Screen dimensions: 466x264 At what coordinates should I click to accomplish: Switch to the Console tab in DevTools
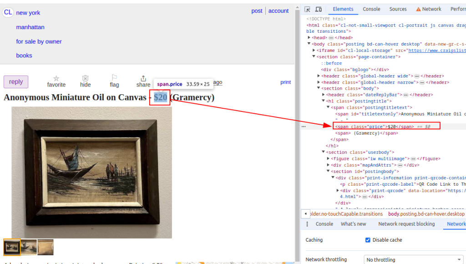[371, 9]
